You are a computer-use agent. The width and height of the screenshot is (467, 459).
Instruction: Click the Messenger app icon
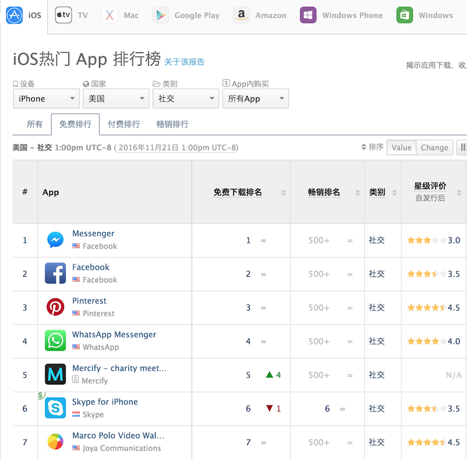coord(55,240)
